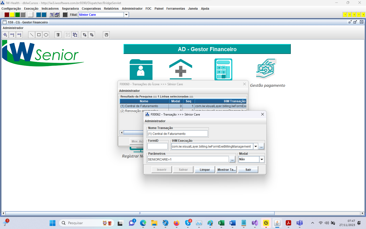Select the ellipse drawing tool
This screenshot has width=366, height=229.
(46, 35)
